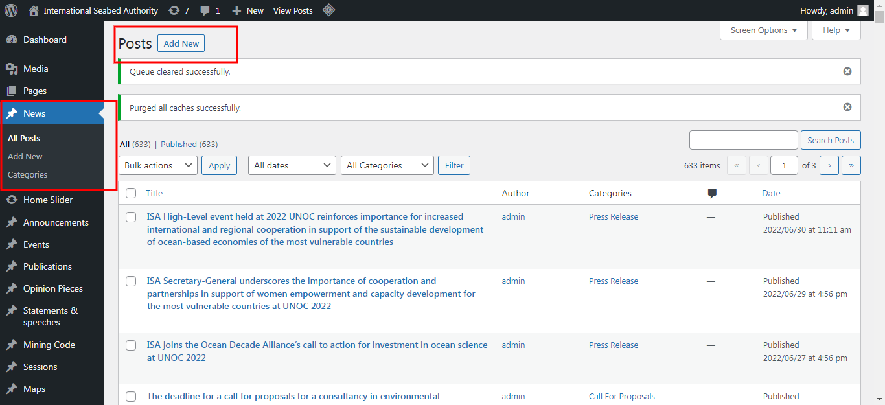This screenshot has width=885, height=405.
Task: Open the All dates dropdown
Action: click(292, 165)
